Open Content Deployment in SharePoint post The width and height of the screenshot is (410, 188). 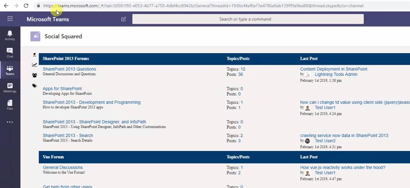pos(334,69)
